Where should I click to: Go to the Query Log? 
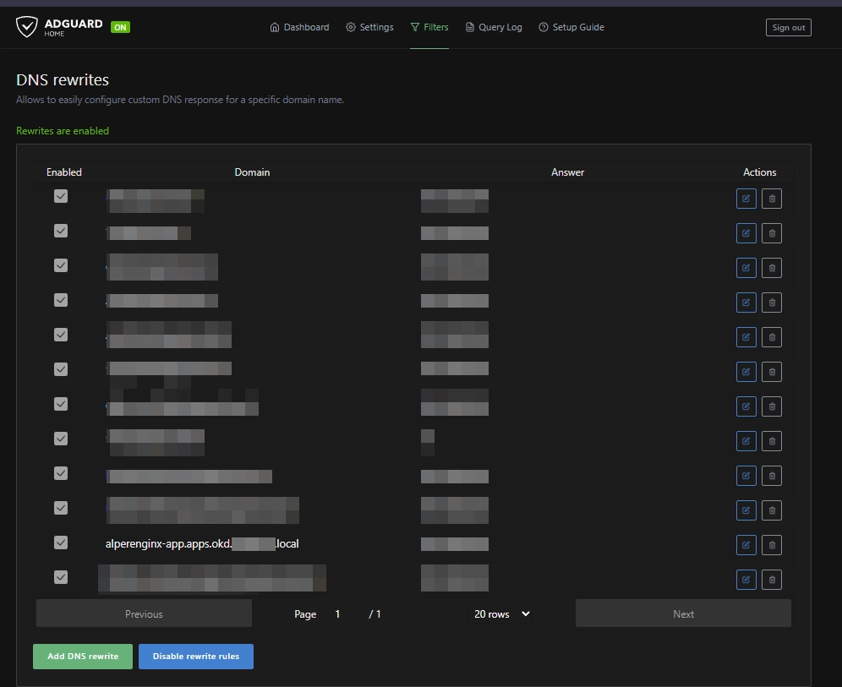click(494, 27)
